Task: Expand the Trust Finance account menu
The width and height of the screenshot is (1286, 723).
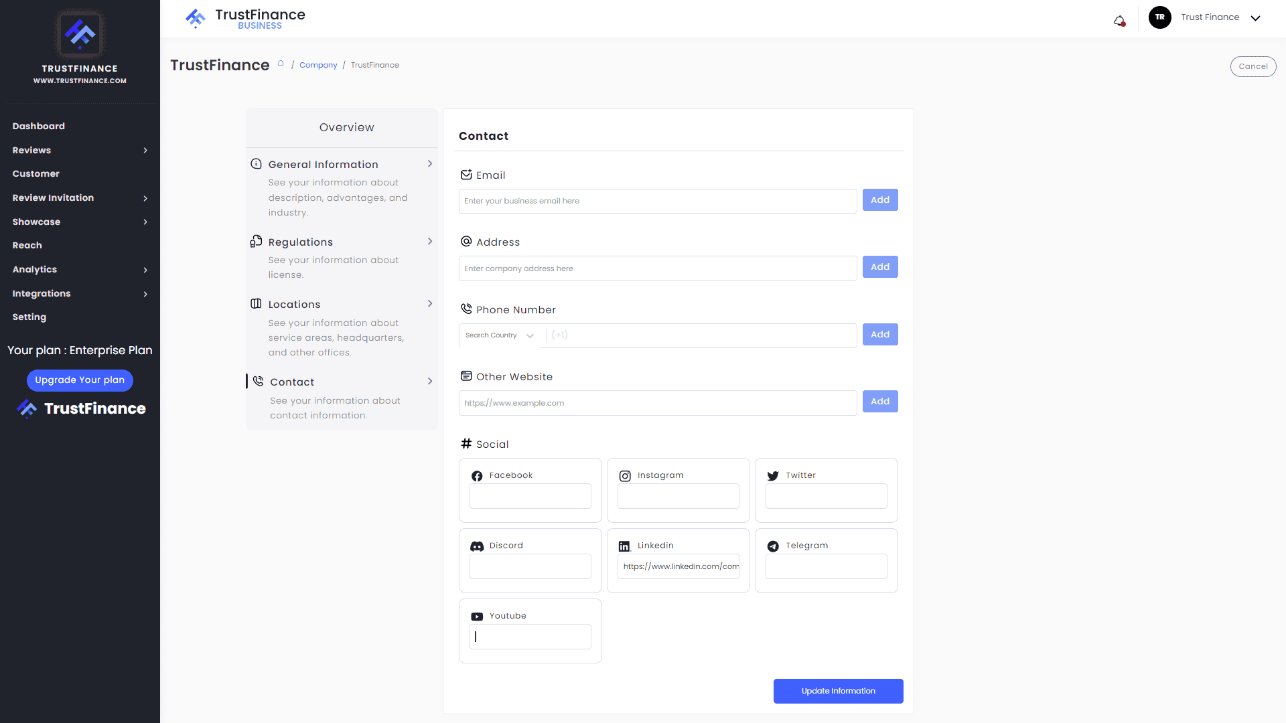Action: tap(1255, 18)
